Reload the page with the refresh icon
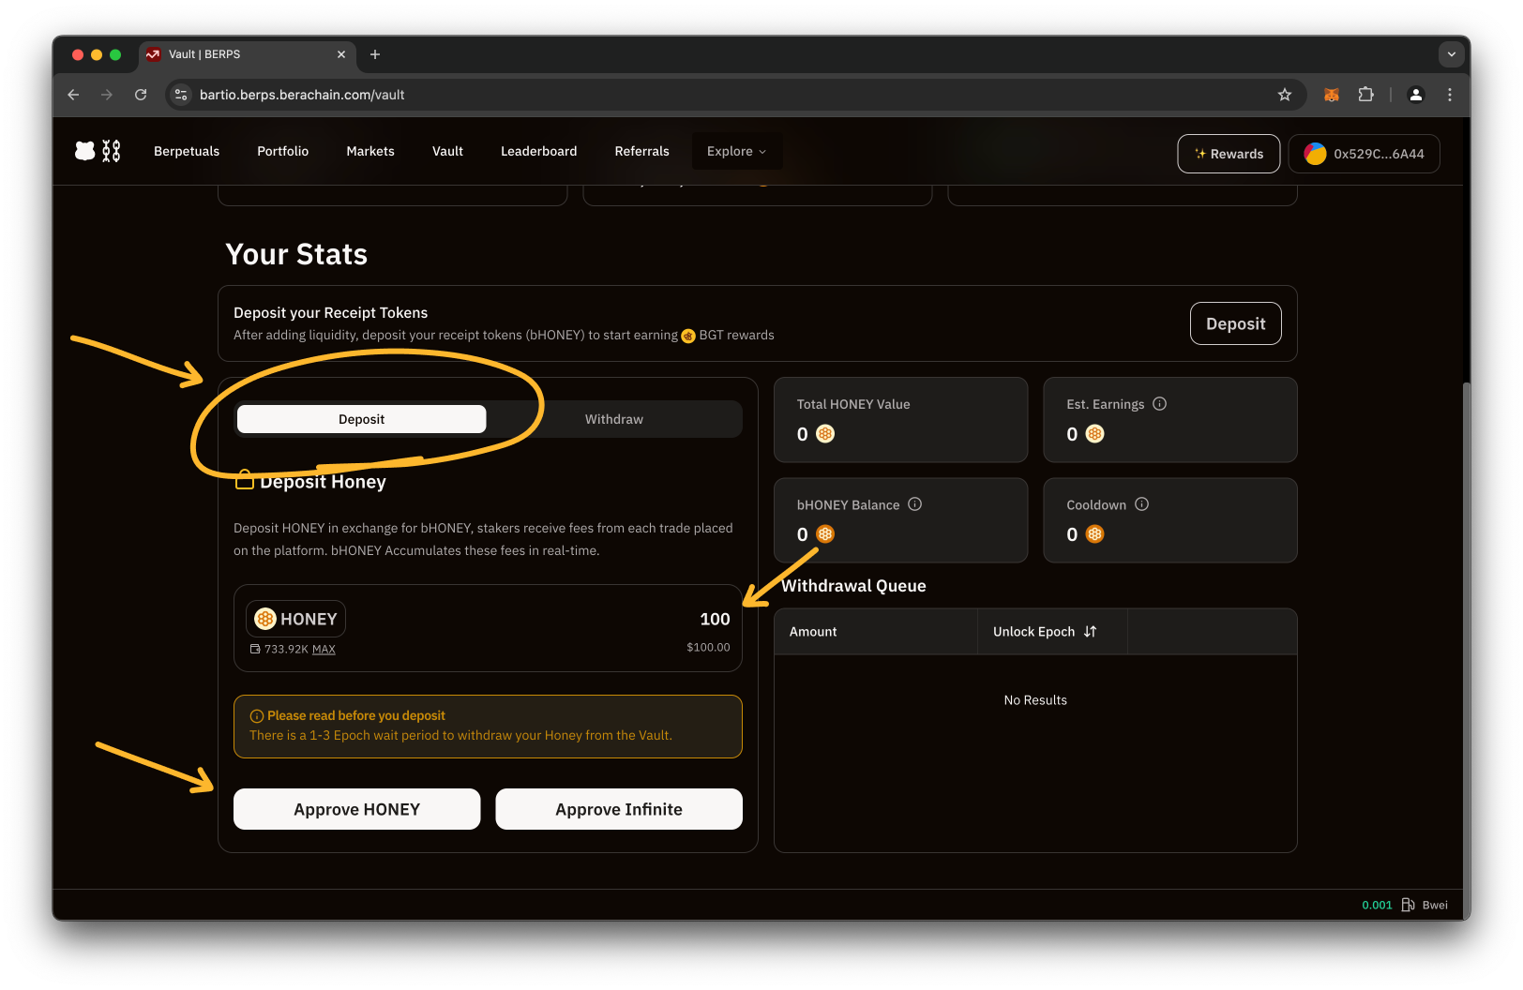 (x=141, y=95)
